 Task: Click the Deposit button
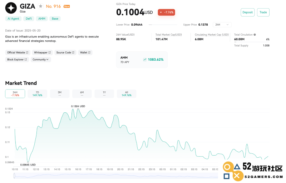pos(247,12)
